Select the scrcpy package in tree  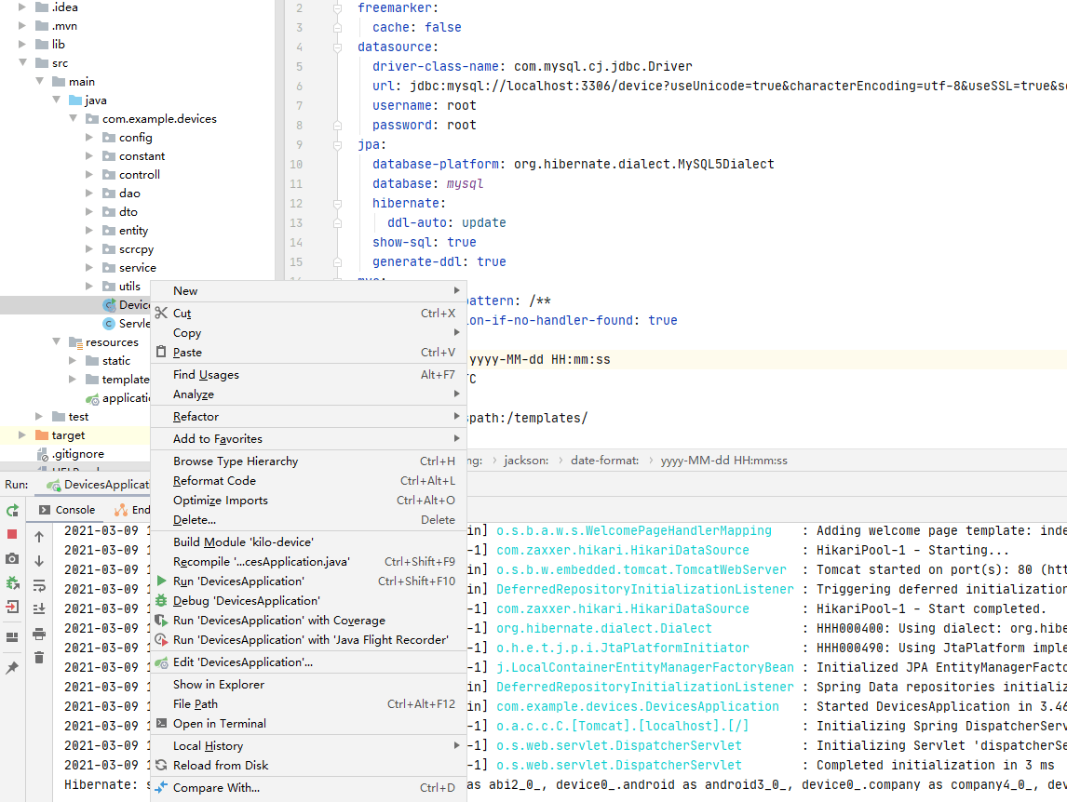[x=136, y=249]
